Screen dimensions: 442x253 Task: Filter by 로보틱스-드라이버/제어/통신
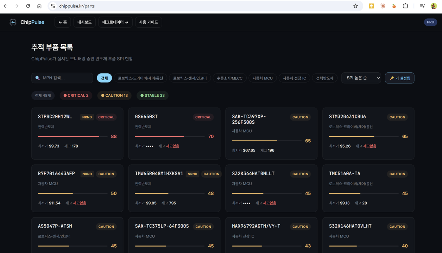(140, 78)
